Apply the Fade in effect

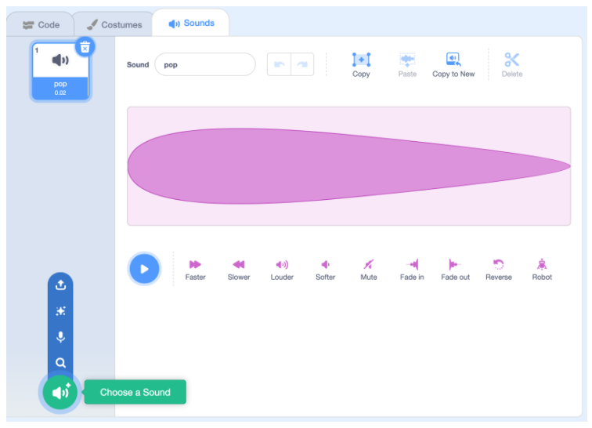coord(412,270)
